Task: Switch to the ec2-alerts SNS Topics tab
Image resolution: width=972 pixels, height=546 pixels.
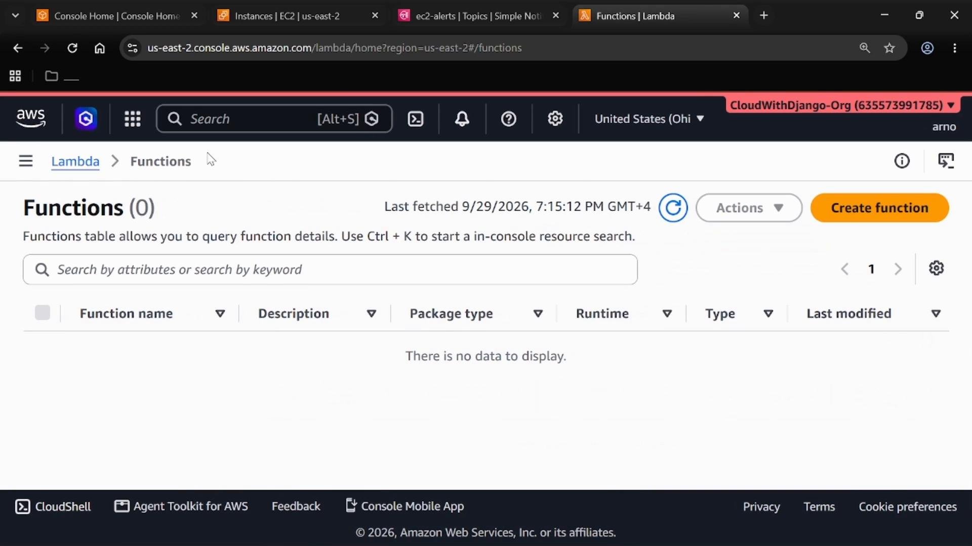Action: click(x=478, y=16)
